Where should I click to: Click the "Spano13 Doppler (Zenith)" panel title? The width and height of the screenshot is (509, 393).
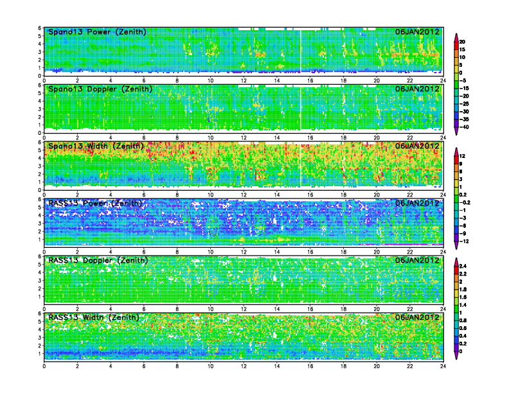[100, 89]
